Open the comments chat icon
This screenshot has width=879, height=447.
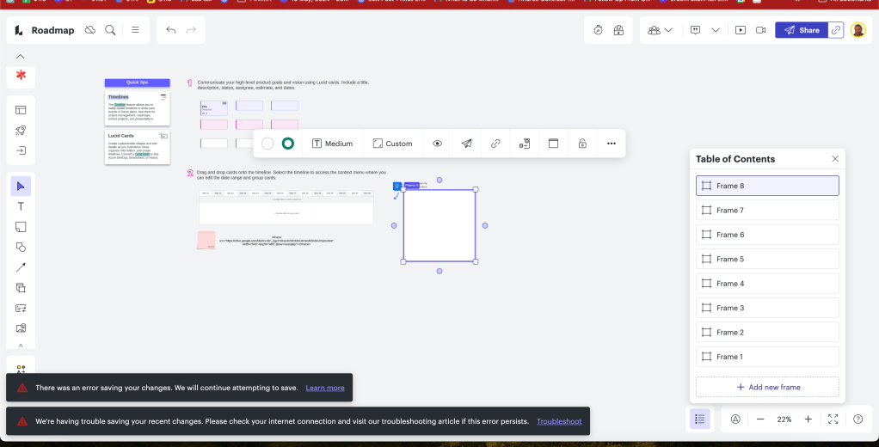coord(696,30)
